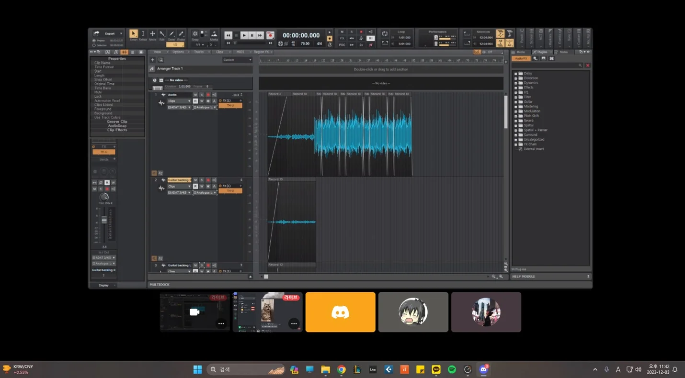Toggle the metronome icon beside the timecode
Image resolution: width=685 pixels, height=378 pixels.
(329, 44)
